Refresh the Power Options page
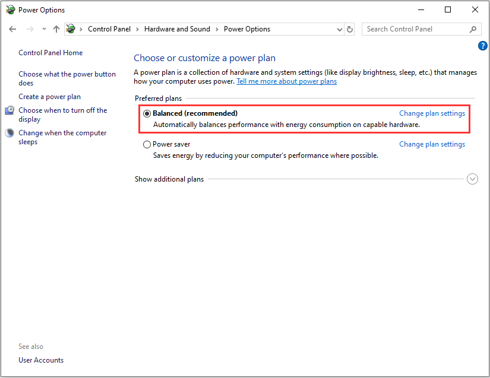Screen dimensions: 490x378 click(350, 29)
